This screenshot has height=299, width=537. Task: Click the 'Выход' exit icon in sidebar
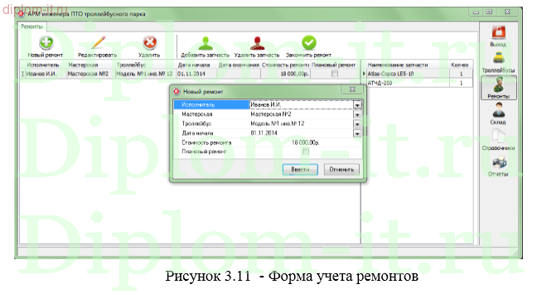click(x=499, y=32)
